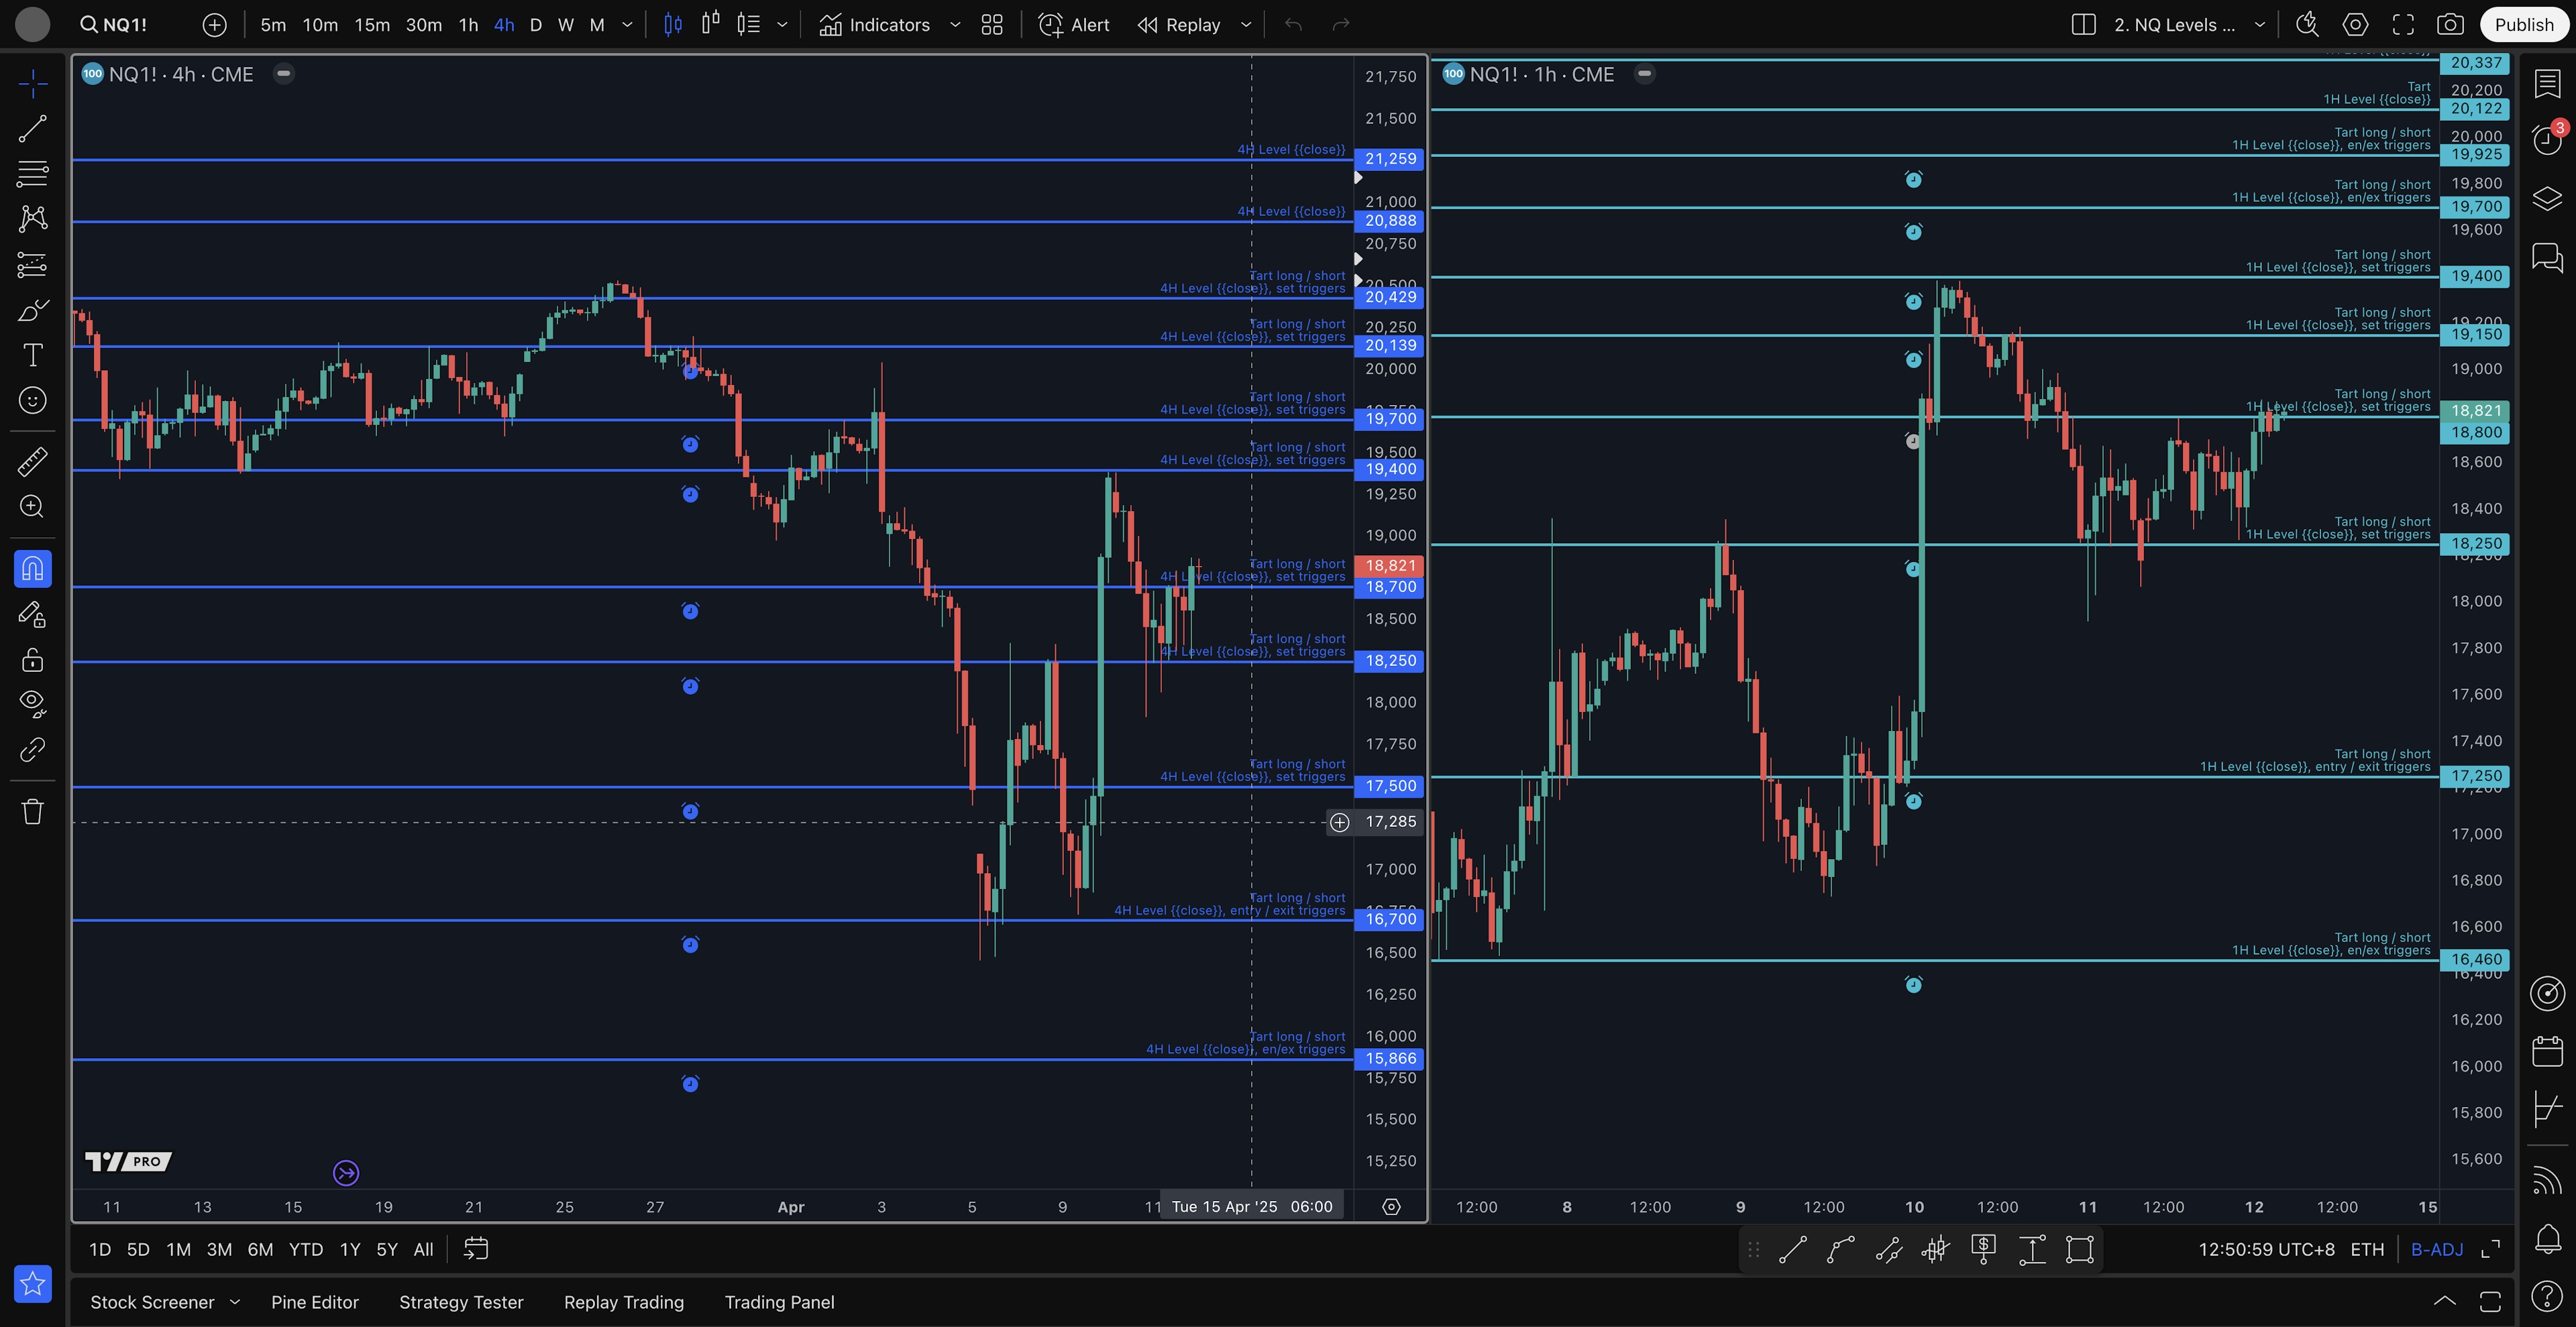Open the emoji icons tool
Screen dimensions: 2576x1327
coord(32,401)
